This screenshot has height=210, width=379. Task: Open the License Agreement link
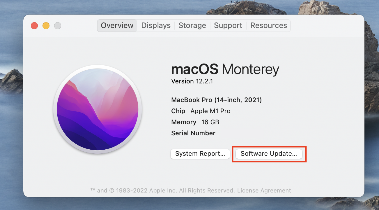264,190
